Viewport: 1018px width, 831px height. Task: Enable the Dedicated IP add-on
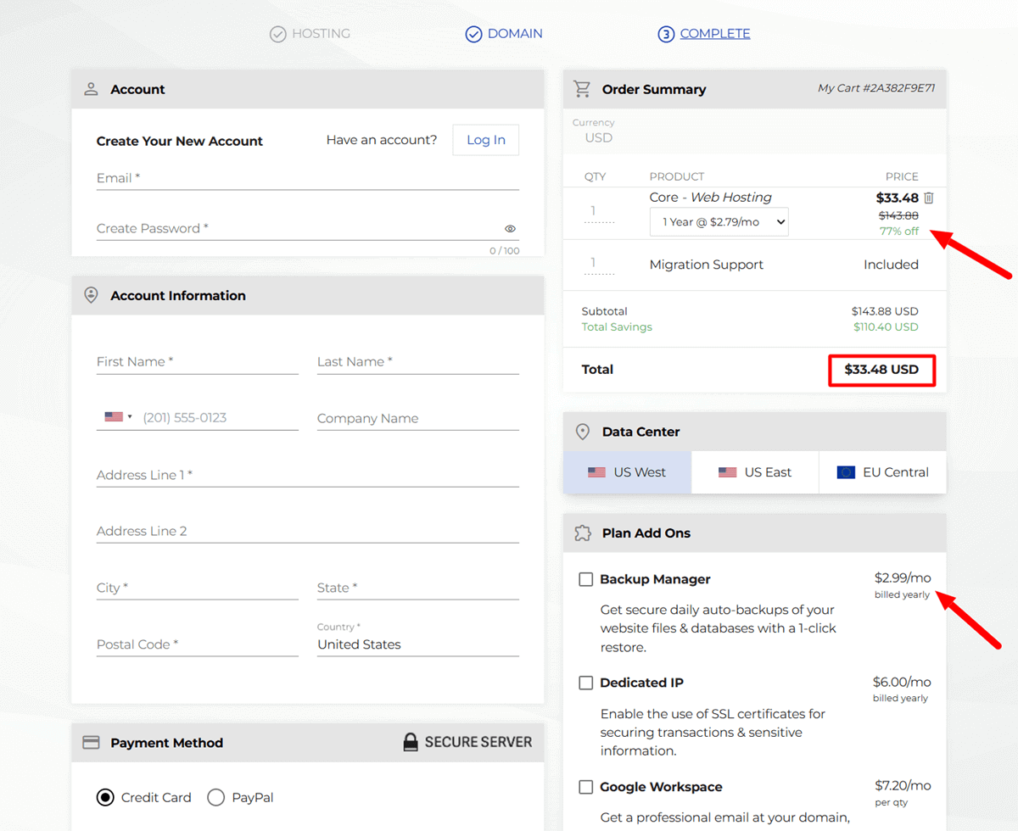[585, 682]
